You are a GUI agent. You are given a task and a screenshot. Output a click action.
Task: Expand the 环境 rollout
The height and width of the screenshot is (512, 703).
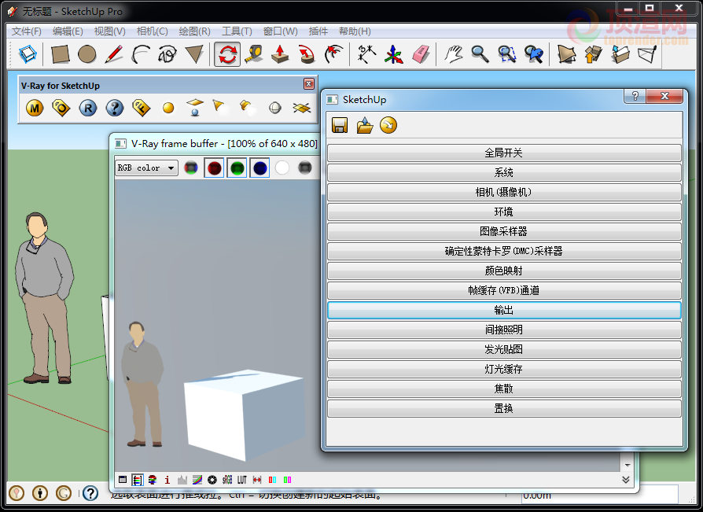click(x=504, y=212)
